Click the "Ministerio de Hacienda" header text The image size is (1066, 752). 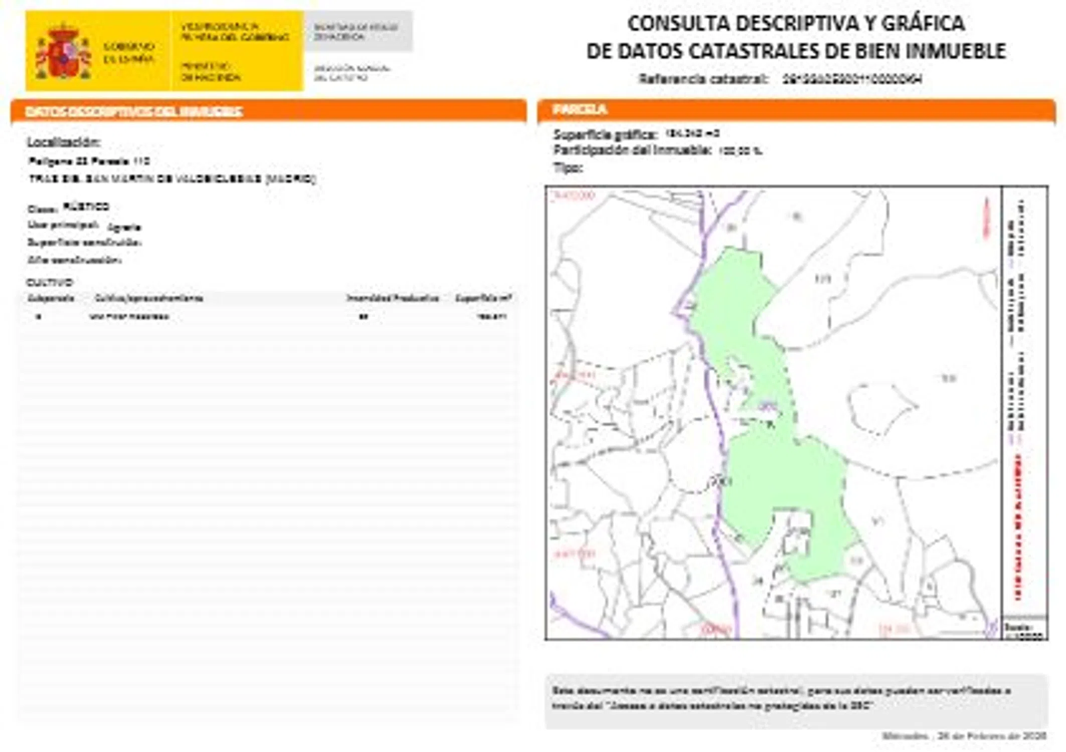click(x=211, y=72)
